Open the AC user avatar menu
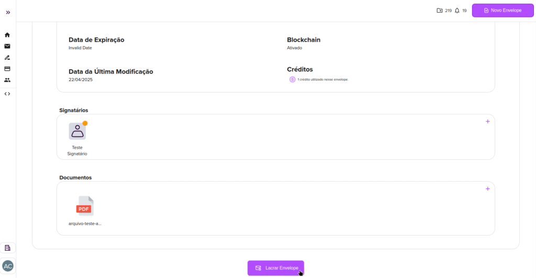Viewport: 536px width, 278px height. 8,266
